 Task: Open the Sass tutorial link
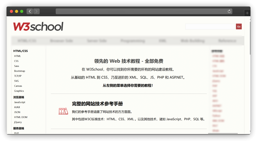point(17,66)
